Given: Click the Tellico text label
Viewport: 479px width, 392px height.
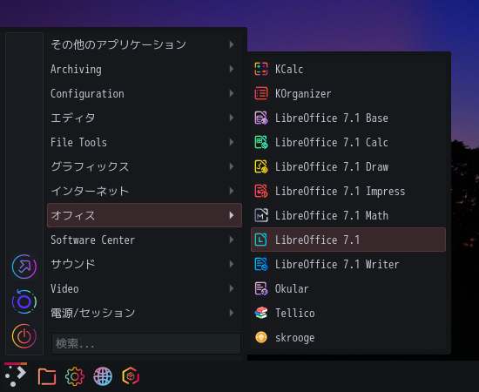Looking at the screenshot, I should 294,313.
